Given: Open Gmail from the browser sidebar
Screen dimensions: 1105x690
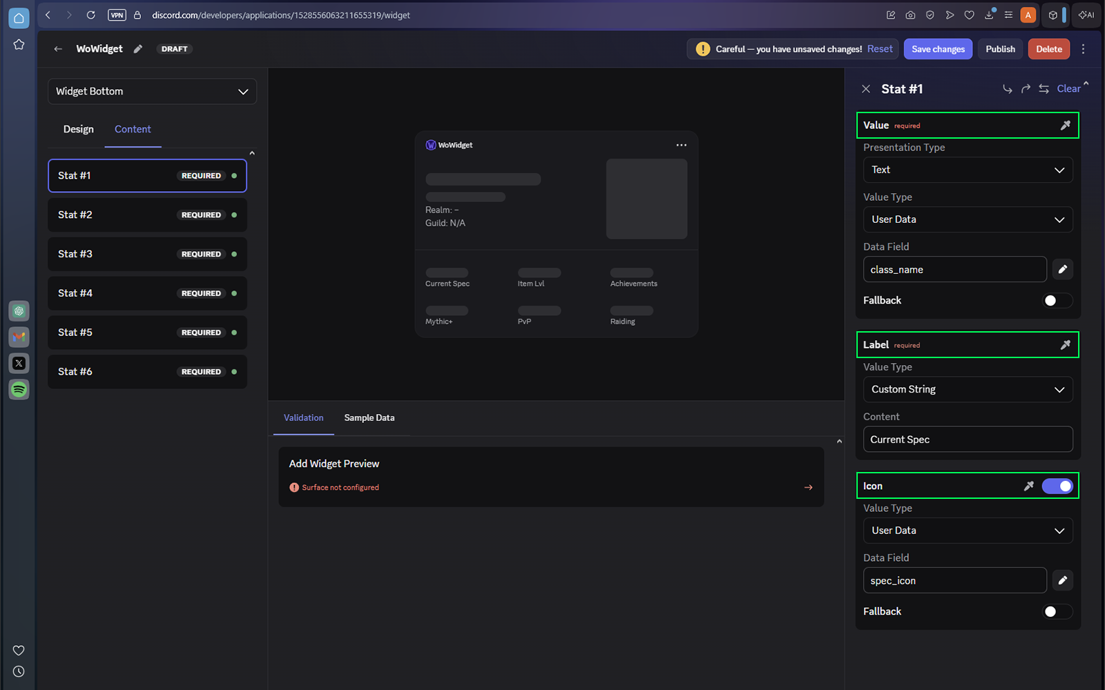Looking at the screenshot, I should click(19, 337).
